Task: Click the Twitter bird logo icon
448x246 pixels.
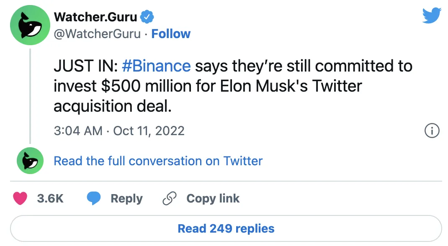Action: pos(432,15)
